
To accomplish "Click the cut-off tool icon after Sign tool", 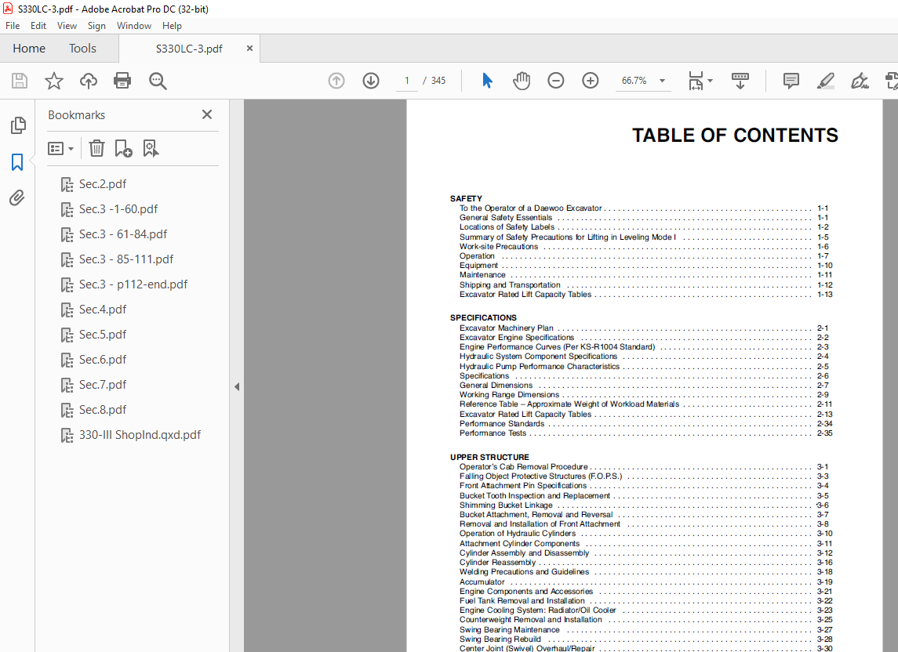I will coord(892,81).
